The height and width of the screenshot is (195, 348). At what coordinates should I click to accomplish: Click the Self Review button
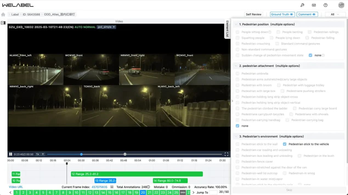point(253,14)
